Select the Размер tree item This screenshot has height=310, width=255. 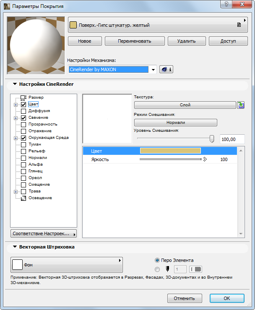pyautogui.click(x=36, y=97)
